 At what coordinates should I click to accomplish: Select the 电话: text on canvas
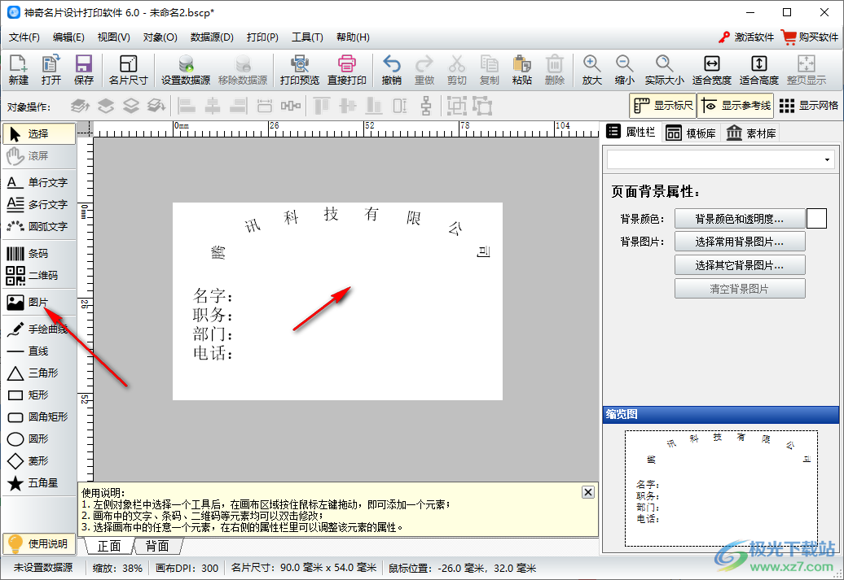213,353
